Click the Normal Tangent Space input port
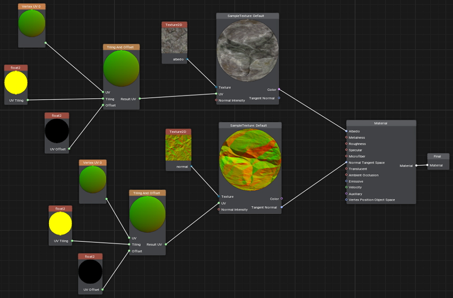This screenshot has width=453, height=298. click(347, 163)
